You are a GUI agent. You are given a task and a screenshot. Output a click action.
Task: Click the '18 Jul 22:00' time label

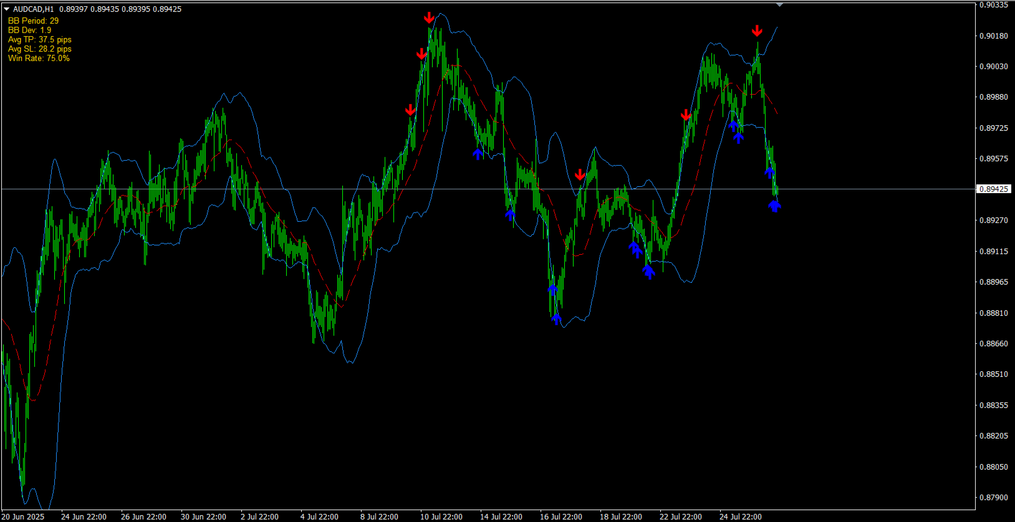point(621,516)
